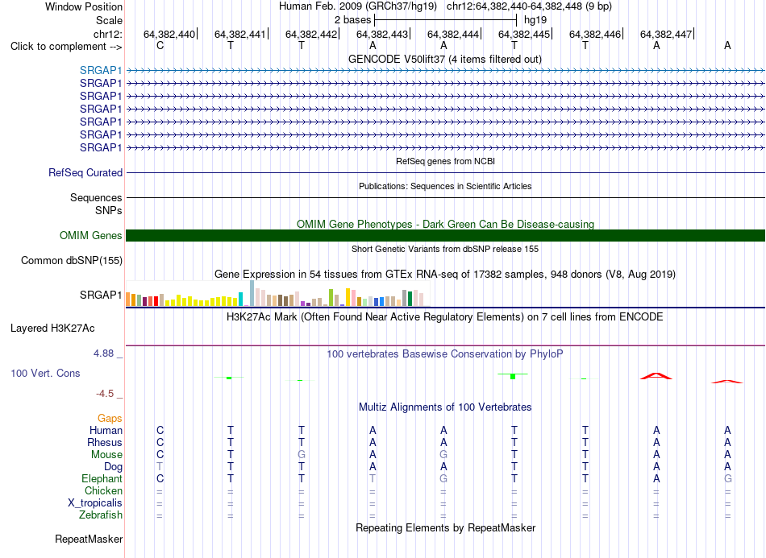Click the 100 Vert. Cons label
This screenshot has width=766, height=558.
pyautogui.click(x=45, y=373)
